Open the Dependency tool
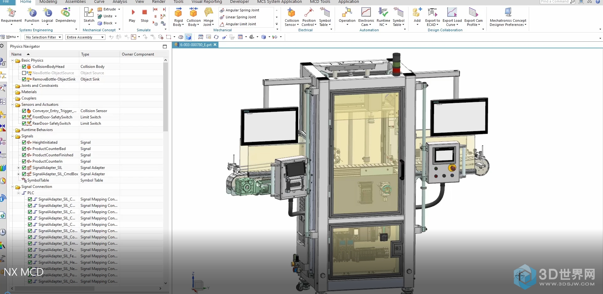The image size is (603, 294). coord(66,16)
